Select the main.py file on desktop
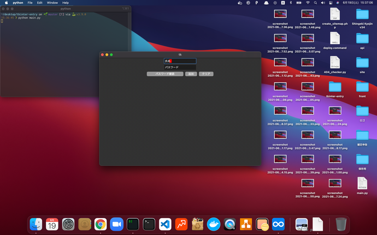The image size is (377, 235). 362,186
